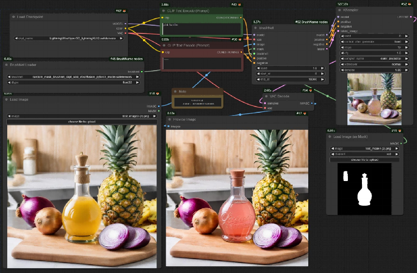Click the brushnet output port on BrushNet Loader

click(x=142, y=72)
